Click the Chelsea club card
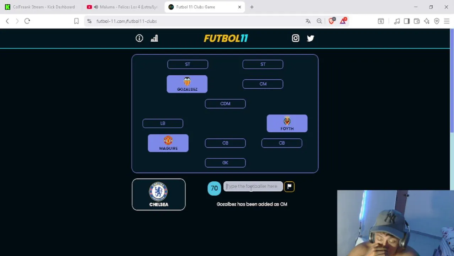This screenshot has height=256, width=454. point(158,194)
